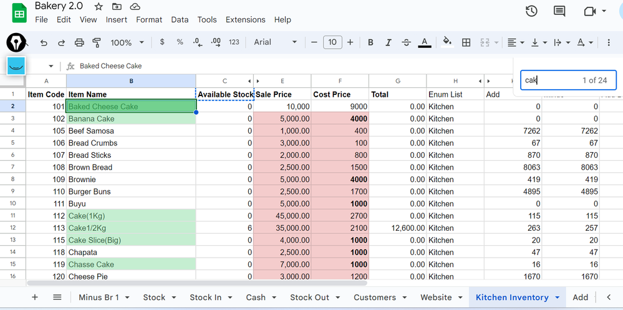623x310 pixels.
Task: Move document using the folder icon
Action: point(117,6)
